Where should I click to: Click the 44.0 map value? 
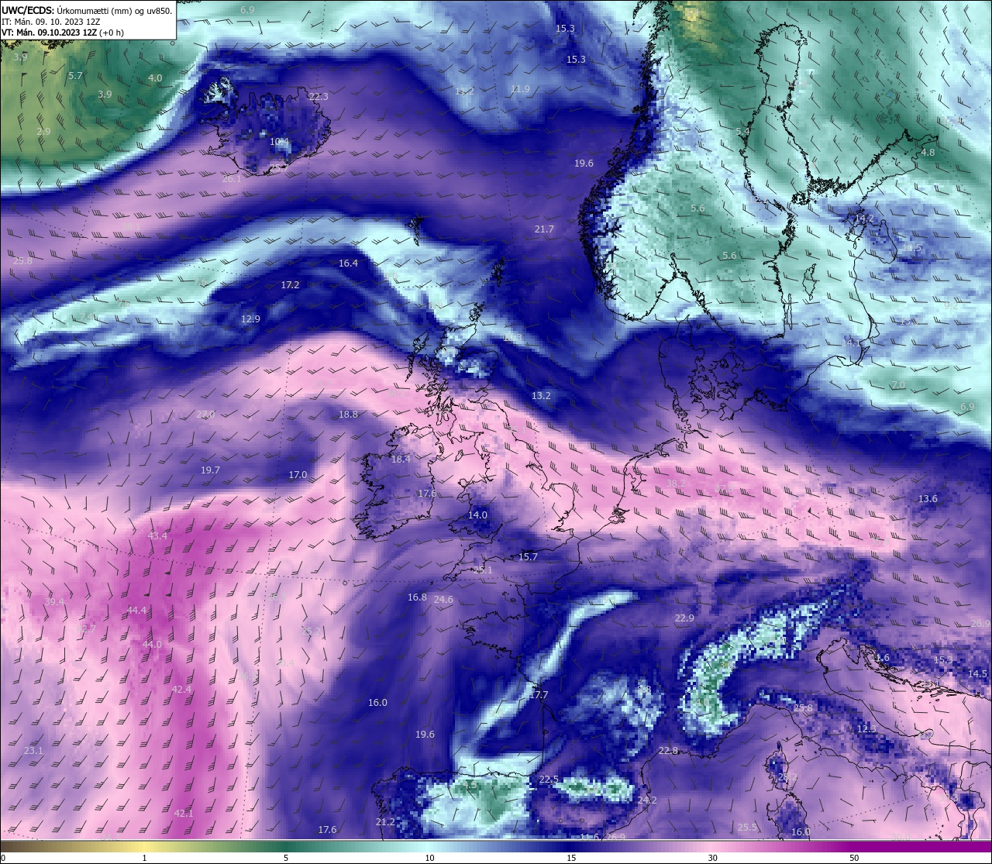[x=152, y=645]
